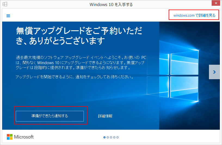Click the 無償アップグレードをご予約 headline
The width and height of the screenshot is (222, 145).
coord(79,36)
